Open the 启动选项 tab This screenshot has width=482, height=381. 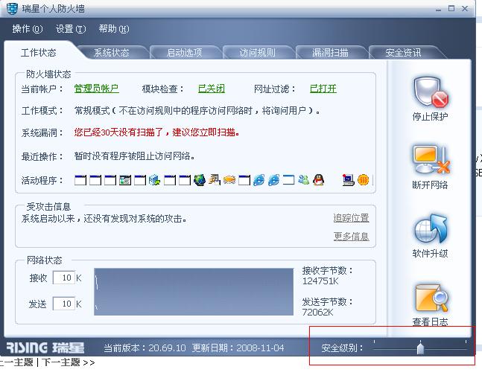pyautogui.click(x=184, y=53)
